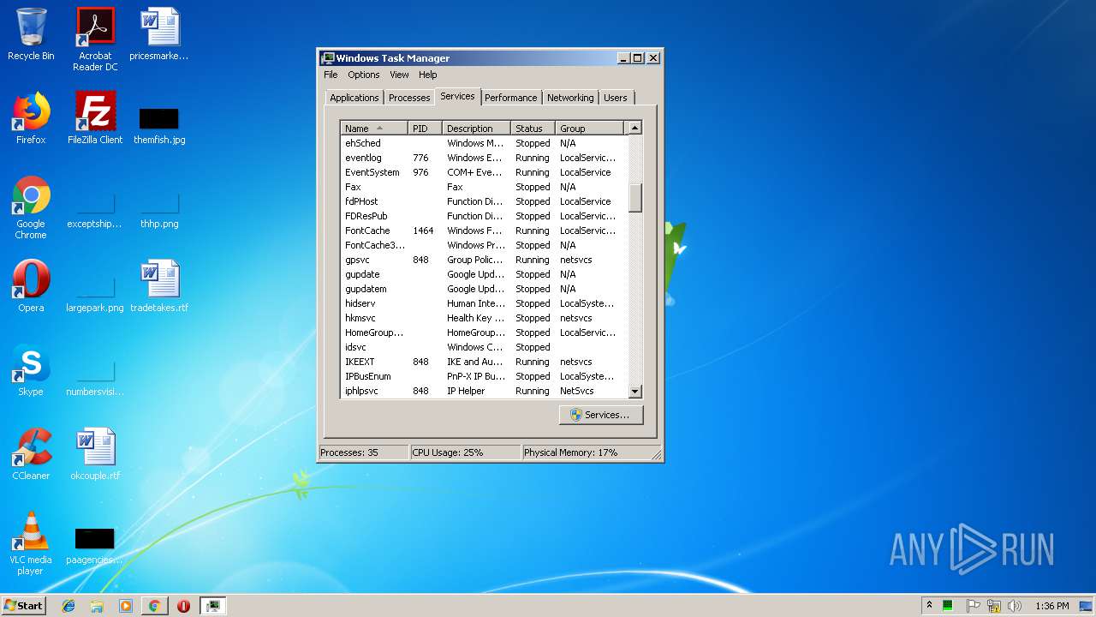Open the Recycle Bin desktop icon
The image size is (1096, 617).
(x=31, y=34)
